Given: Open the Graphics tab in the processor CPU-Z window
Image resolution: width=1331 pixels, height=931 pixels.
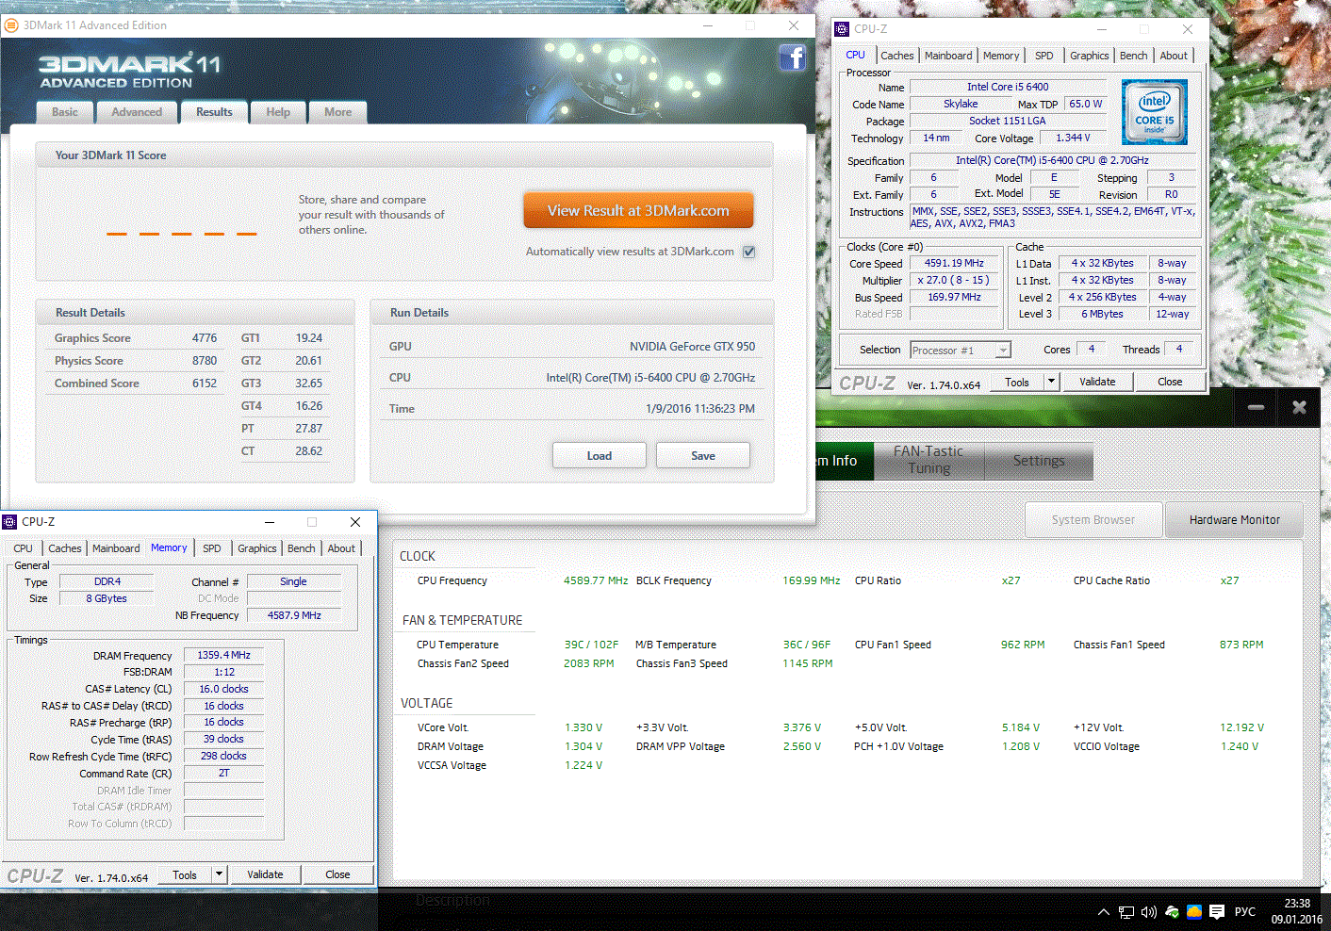Looking at the screenshot, I should tap(1090, 56).
